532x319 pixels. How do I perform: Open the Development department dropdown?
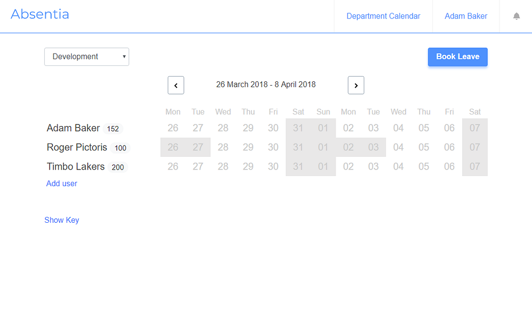(x=86, y=56)
